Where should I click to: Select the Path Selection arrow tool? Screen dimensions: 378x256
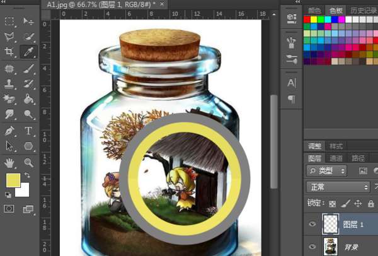9,146
